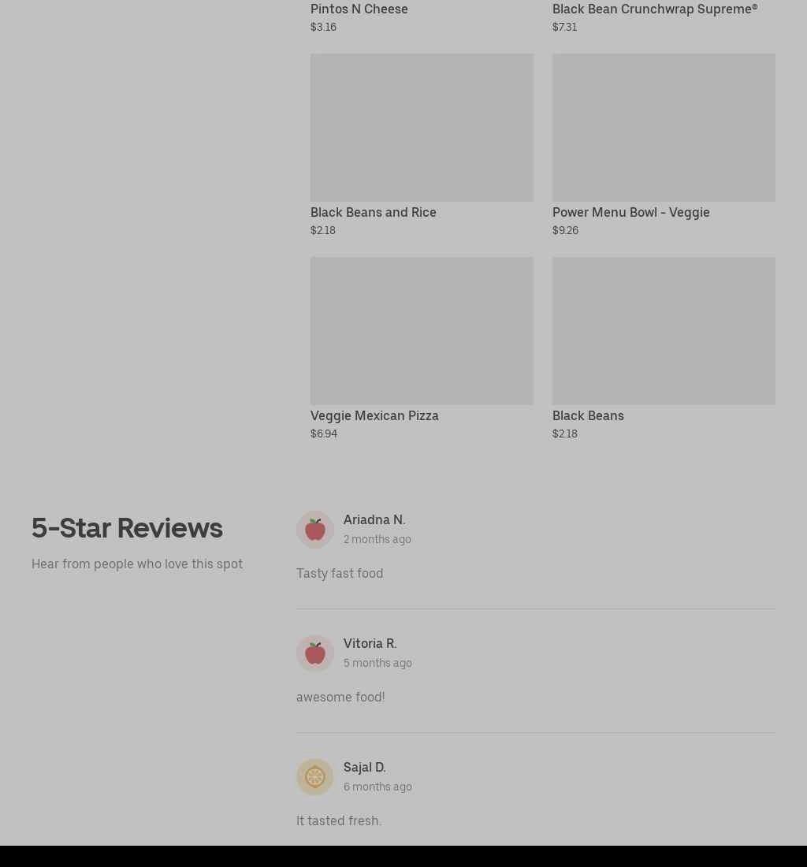This screenshot has width=807, height=867.
Task: Select the Pintos N Cheese item title
Action: point(359,9)
